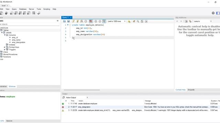
Task: Click the reconnect to DBMS icon
Action: (39, 13)
